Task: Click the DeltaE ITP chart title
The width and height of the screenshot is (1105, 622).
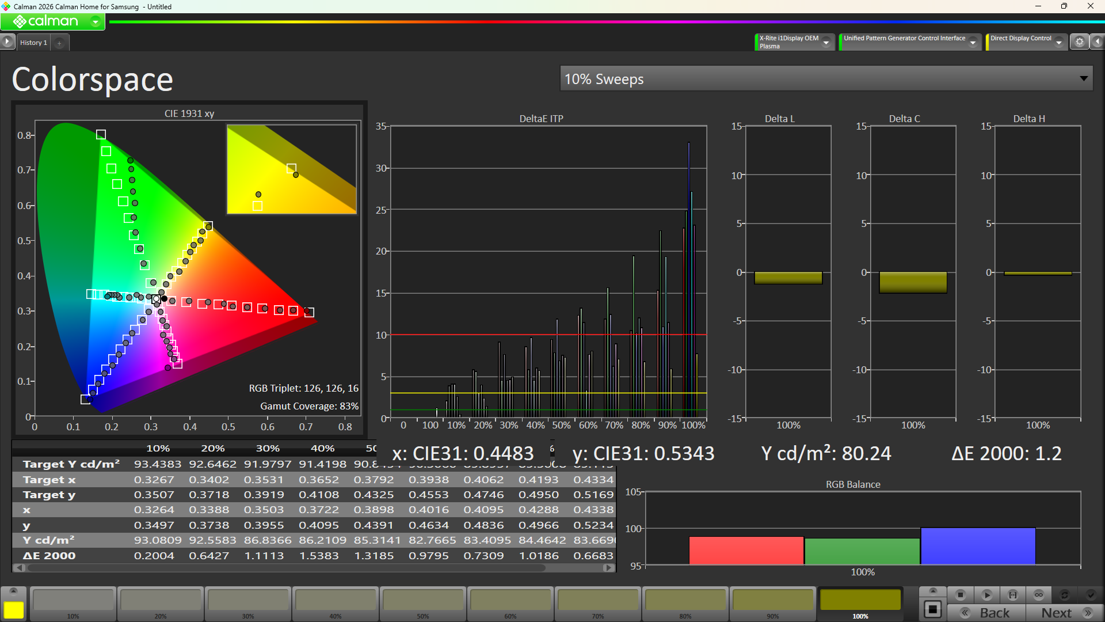Action: (x=541, y=119)
